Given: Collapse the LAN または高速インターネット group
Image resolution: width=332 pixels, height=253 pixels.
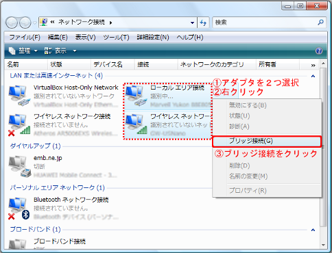Looking at the screenshot, I should (313, 76).
